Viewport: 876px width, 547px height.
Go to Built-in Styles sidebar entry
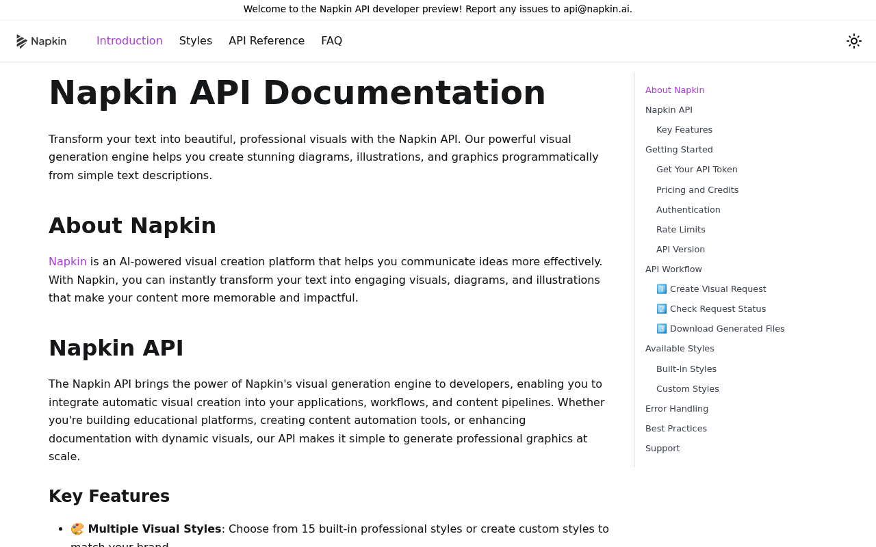pyautogui.click(x=686, y=369)
